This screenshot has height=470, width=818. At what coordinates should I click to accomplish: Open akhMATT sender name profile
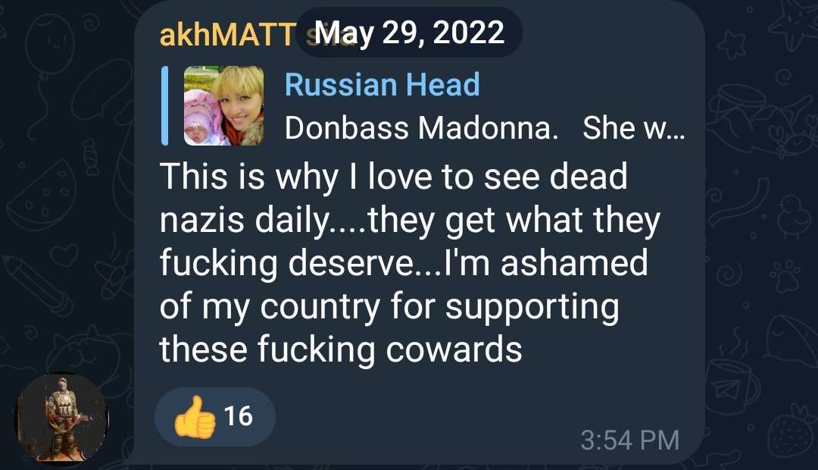228,34
